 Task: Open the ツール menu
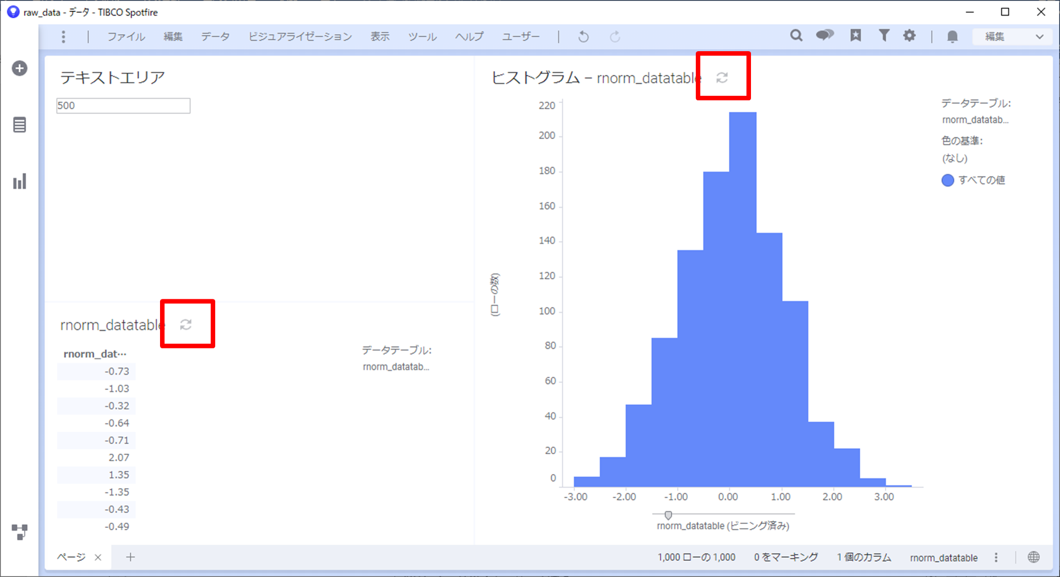(x=422, y=37)
